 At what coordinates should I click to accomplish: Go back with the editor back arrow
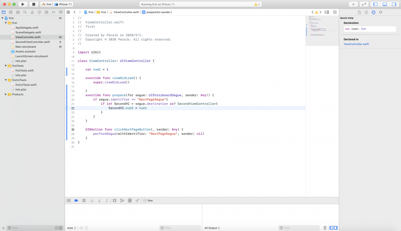(x=74, y=12)
